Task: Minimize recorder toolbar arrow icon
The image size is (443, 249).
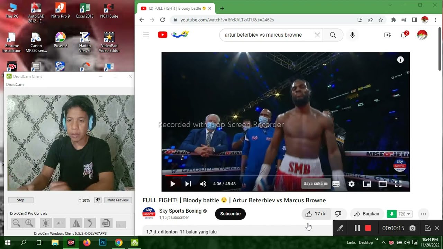Action: pos(427,228)
